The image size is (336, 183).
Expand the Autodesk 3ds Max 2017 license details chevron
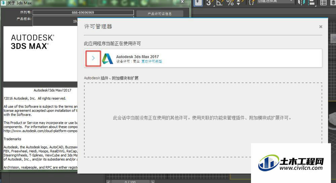coord(93,58)
